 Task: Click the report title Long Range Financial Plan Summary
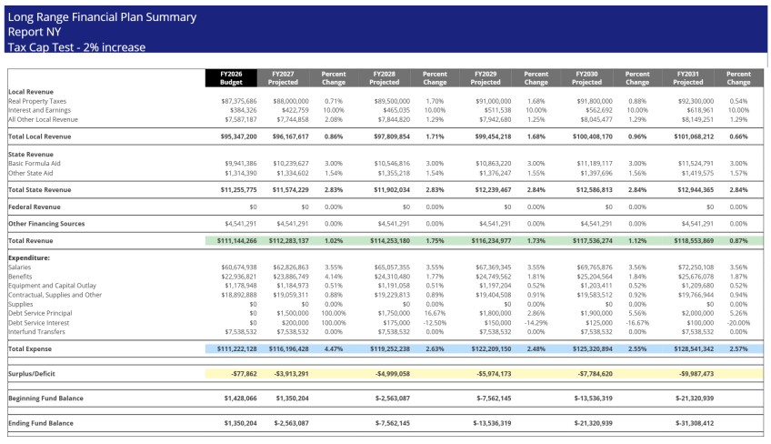[x=101, y=17]
